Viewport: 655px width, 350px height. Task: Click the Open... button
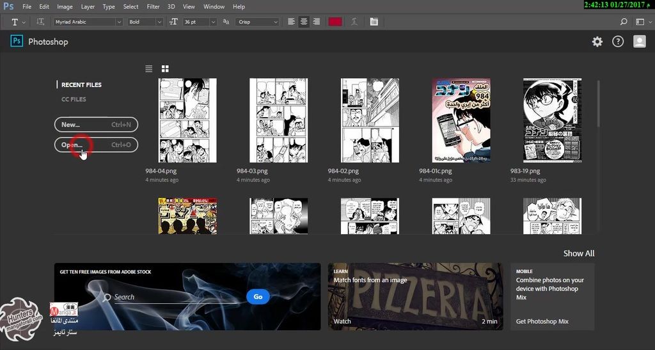click(x=96, y=145)
